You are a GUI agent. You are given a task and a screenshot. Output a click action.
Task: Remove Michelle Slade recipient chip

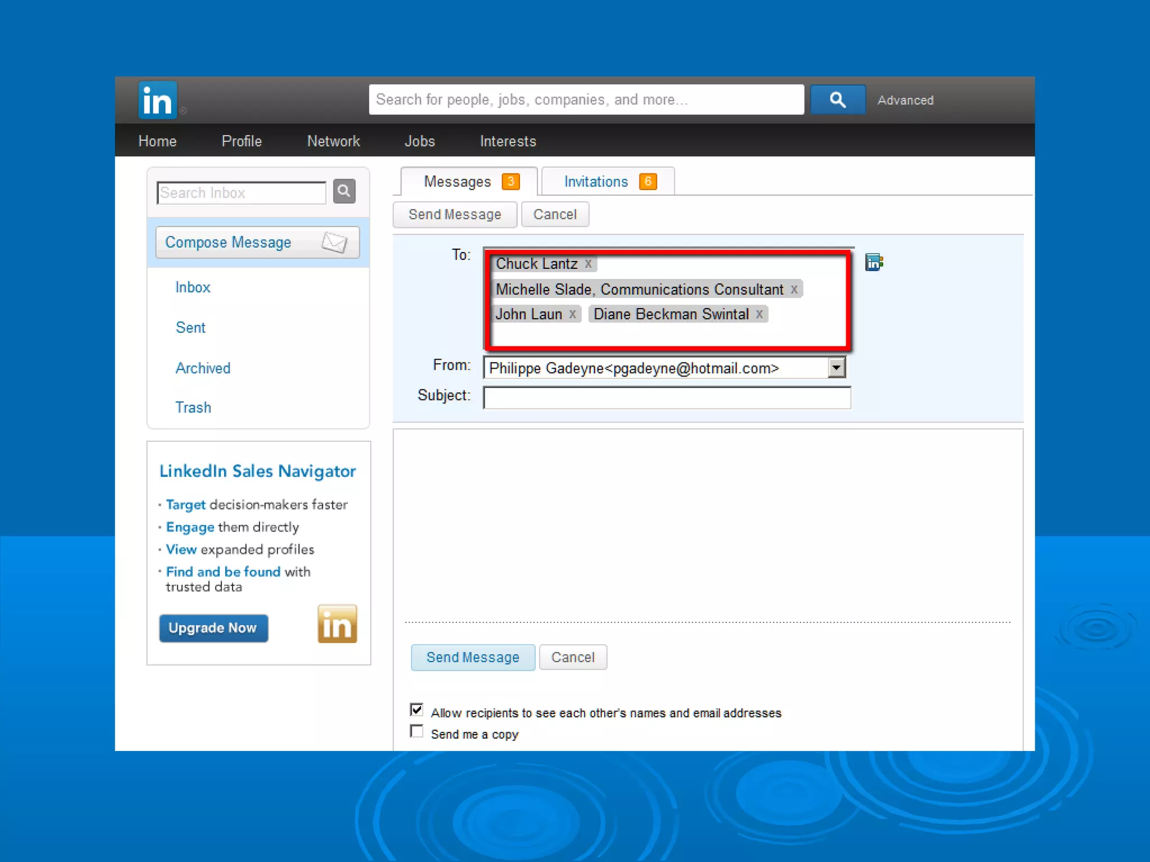[x=793, y=290]
